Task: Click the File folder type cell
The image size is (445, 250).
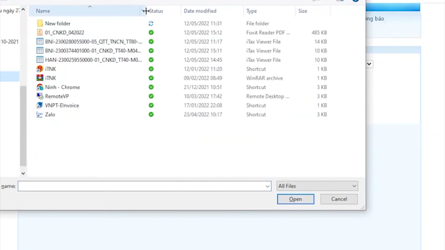Action: [x=257, y=23]
